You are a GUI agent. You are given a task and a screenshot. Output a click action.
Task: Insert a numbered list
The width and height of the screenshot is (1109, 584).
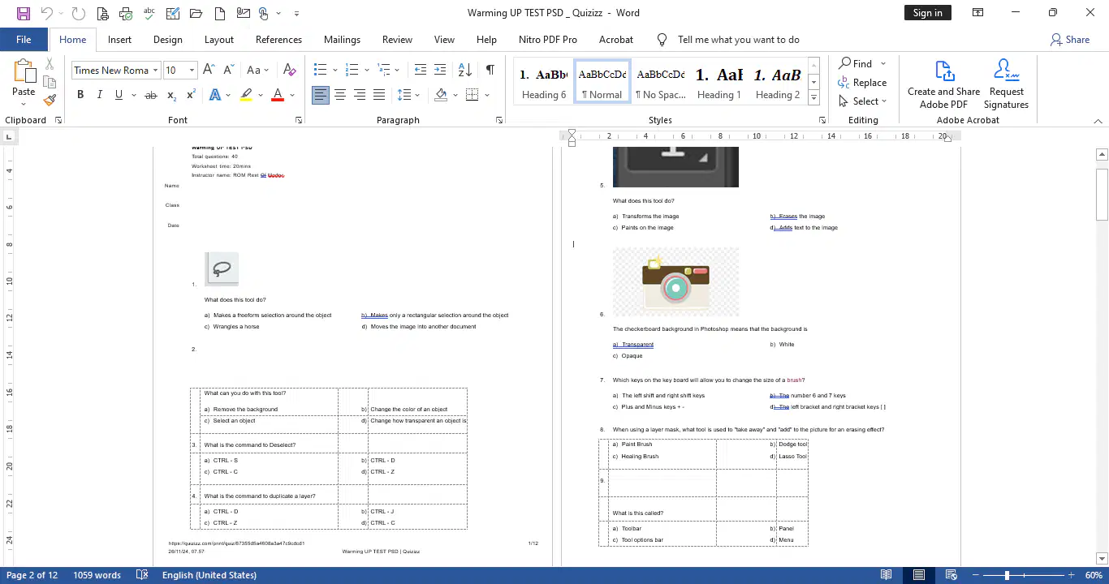tap(352, 70)
